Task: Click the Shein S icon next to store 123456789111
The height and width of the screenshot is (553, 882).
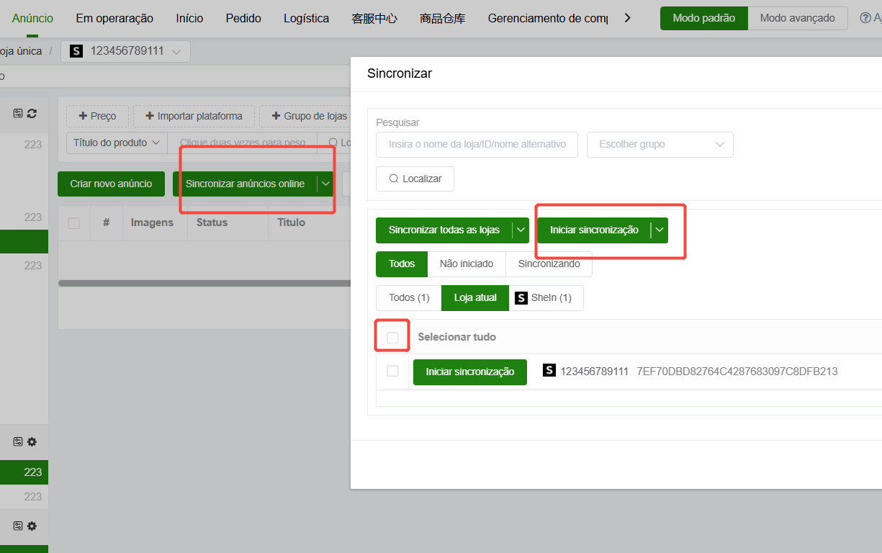Action: click(76, 50)
